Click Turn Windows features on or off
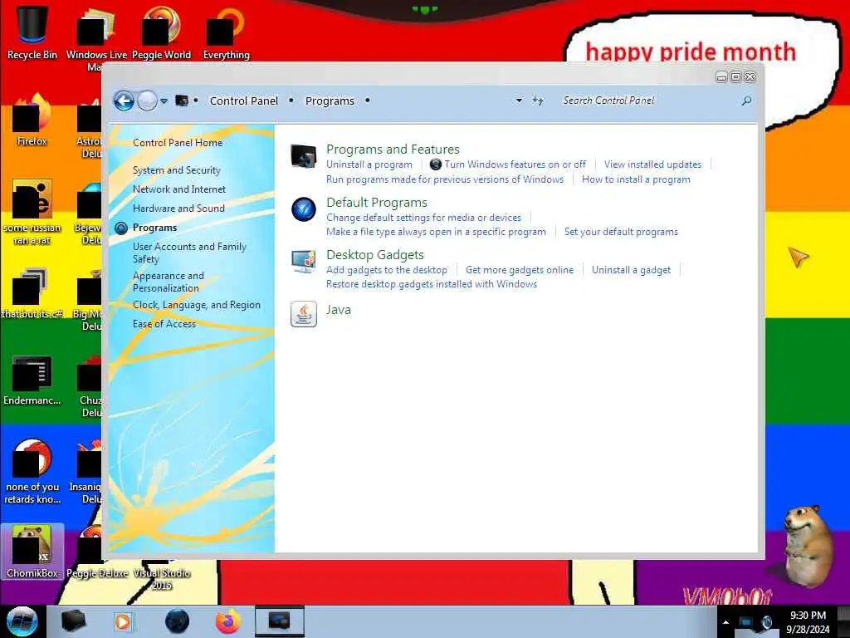 click(515, 164)
